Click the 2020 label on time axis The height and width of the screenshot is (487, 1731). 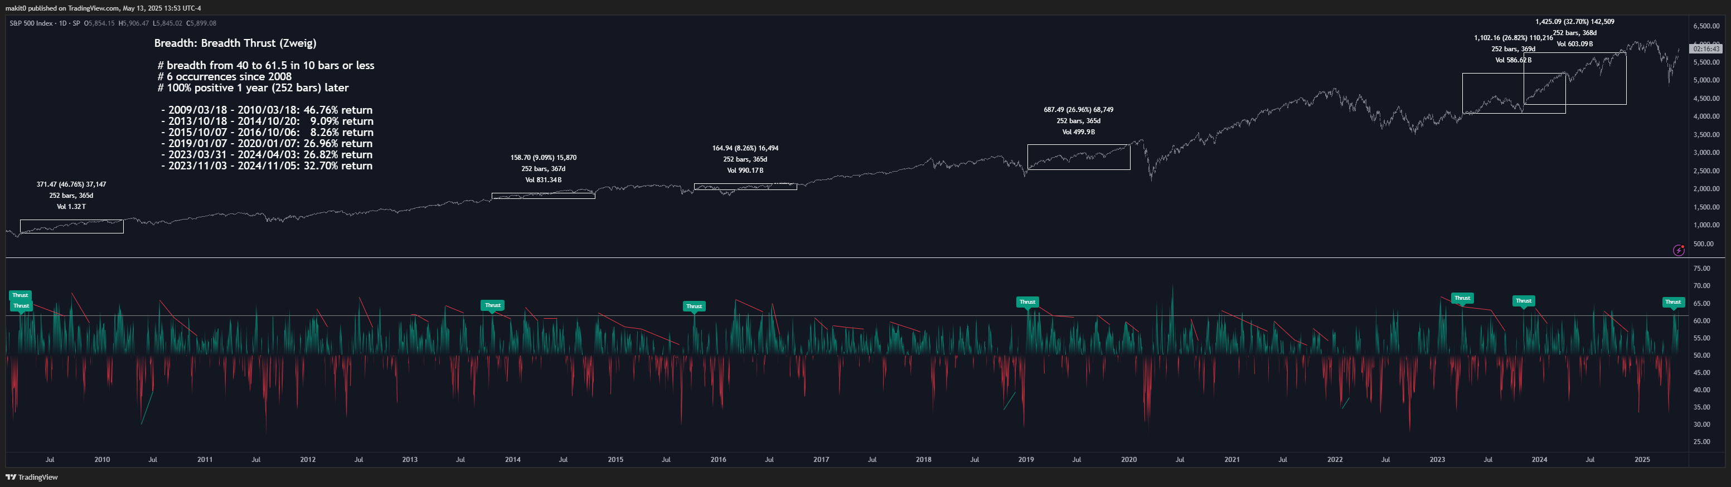[1129, 460]
